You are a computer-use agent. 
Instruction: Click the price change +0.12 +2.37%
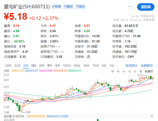[x=44, y=18]
